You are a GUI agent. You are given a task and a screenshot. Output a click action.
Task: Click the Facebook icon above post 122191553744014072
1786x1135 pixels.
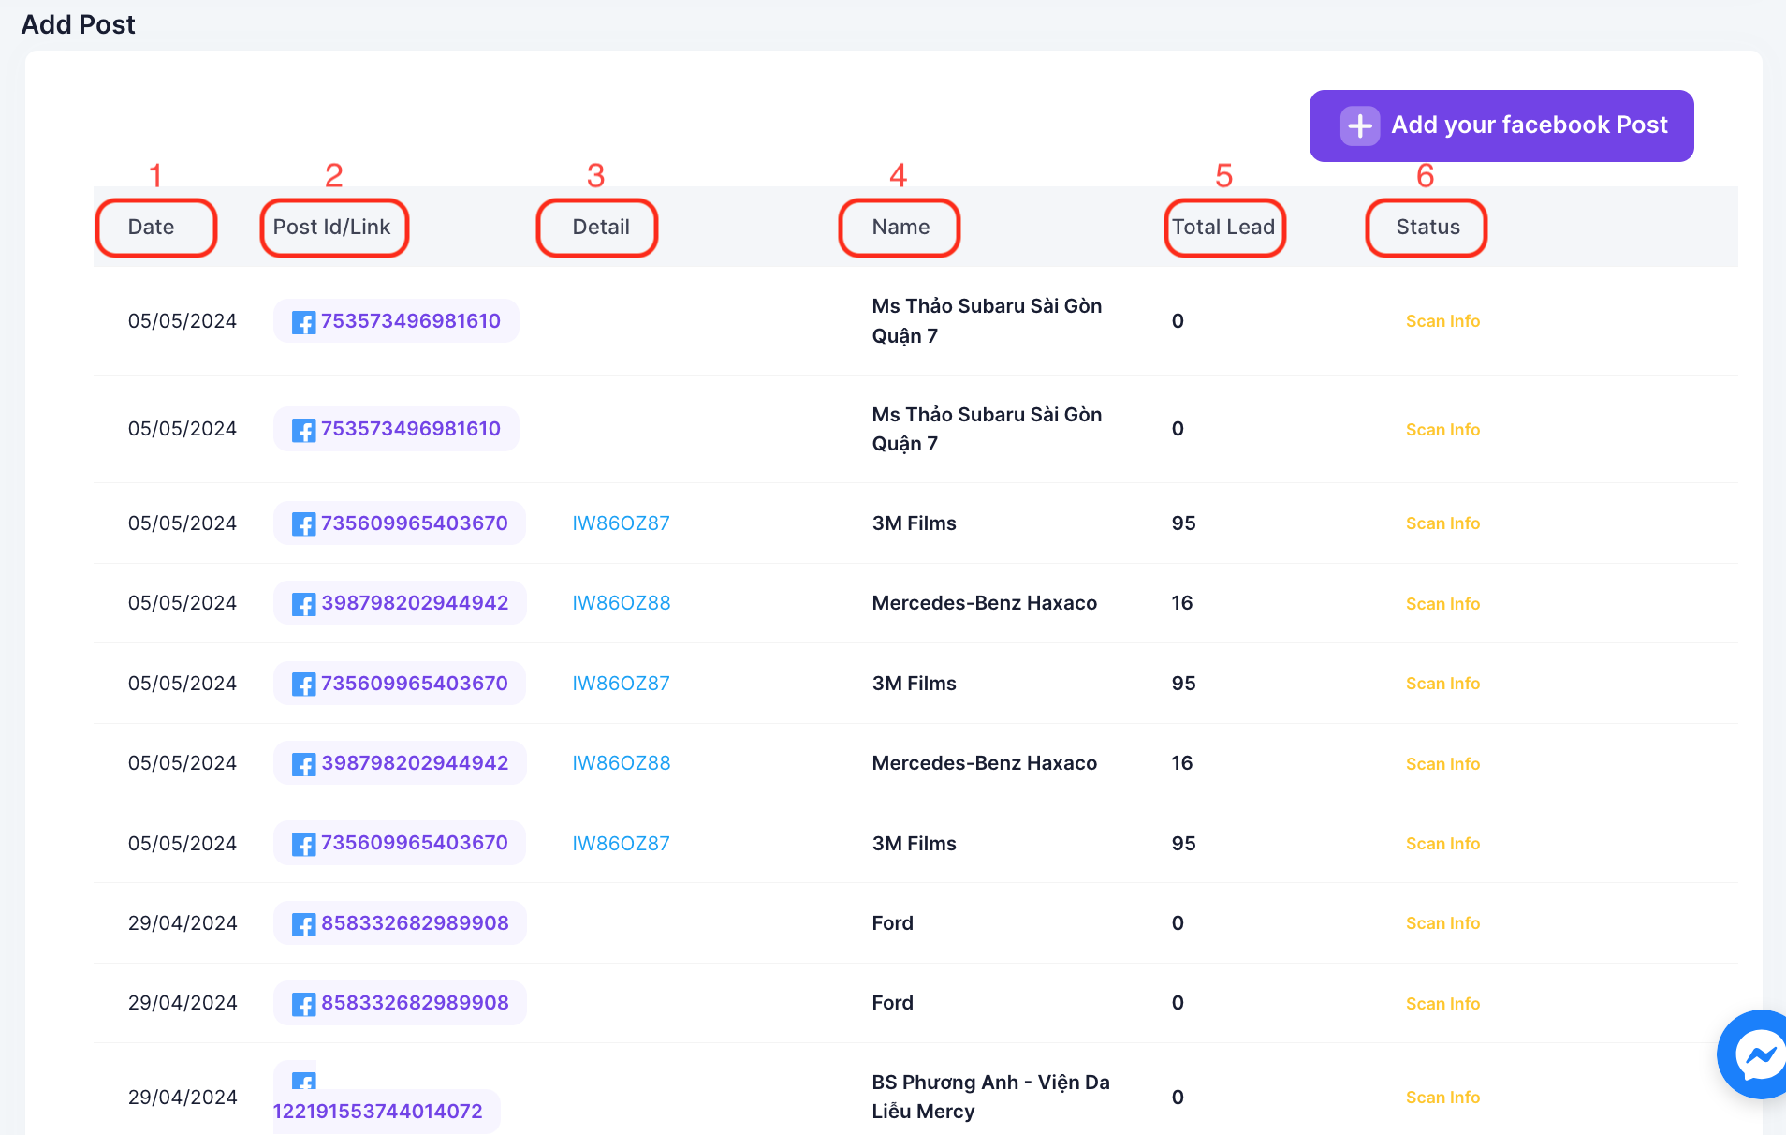303,1082
